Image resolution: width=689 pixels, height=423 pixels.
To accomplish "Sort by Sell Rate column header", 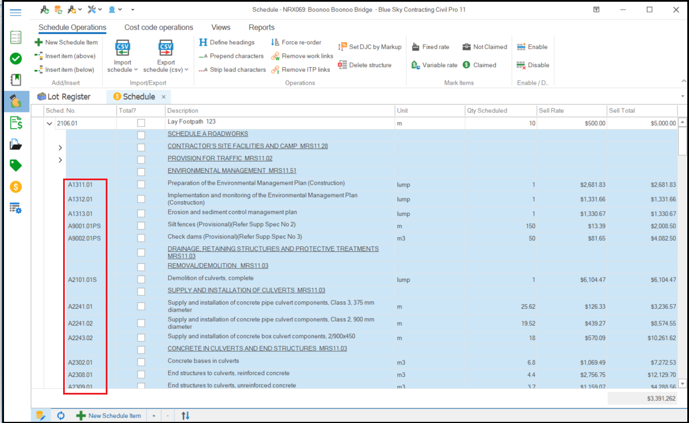I will click(x=571, y=110).
